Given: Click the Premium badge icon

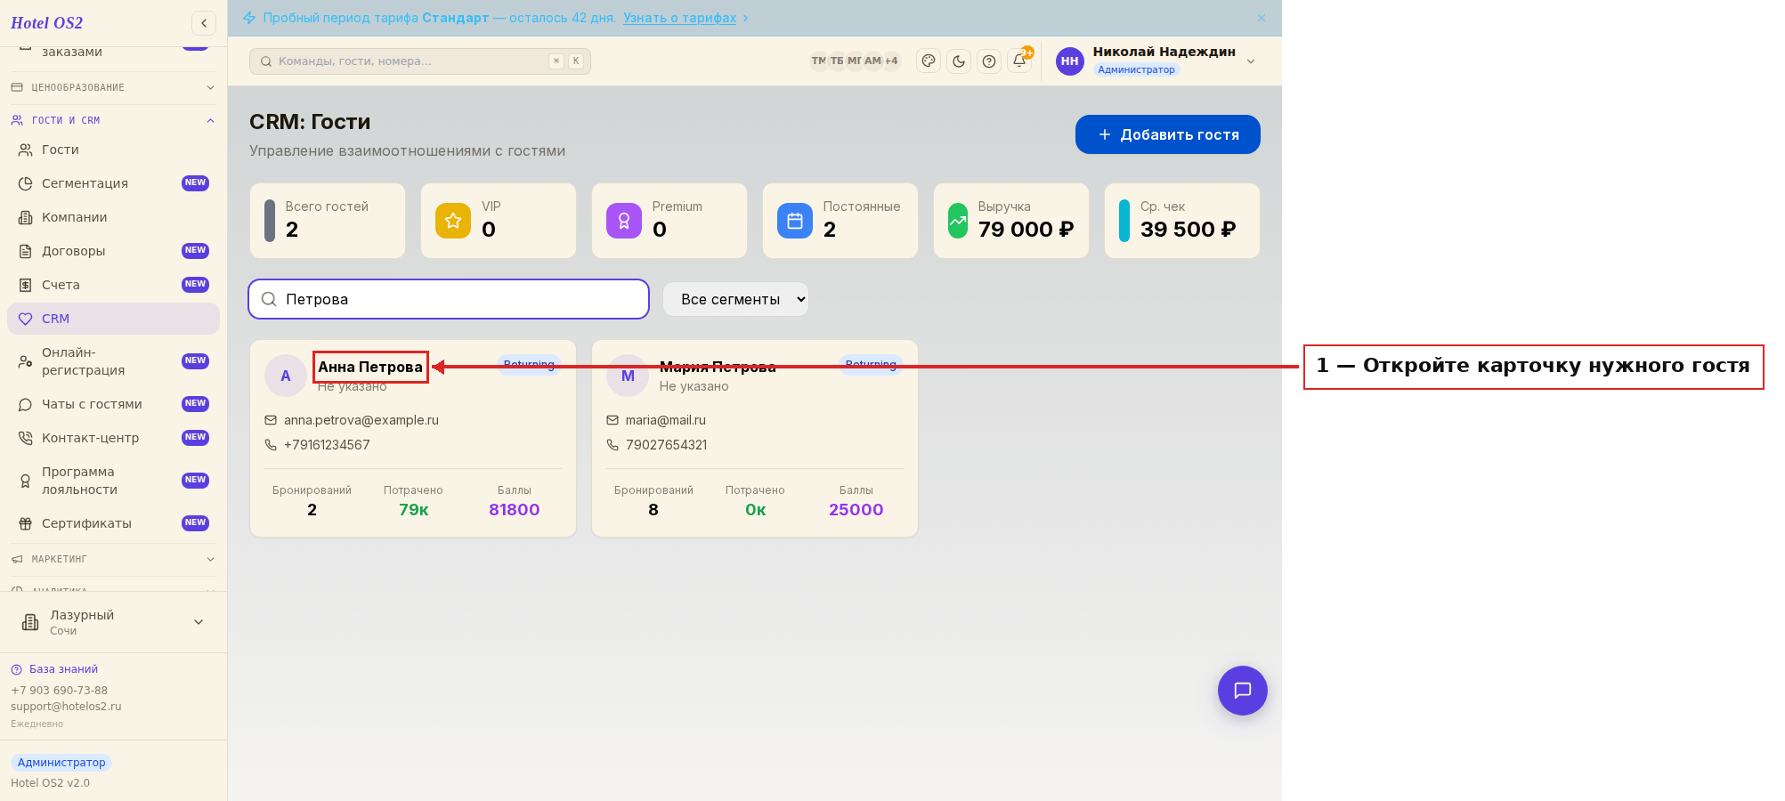Looking at the screenshot, I should (x=624, y=221).
